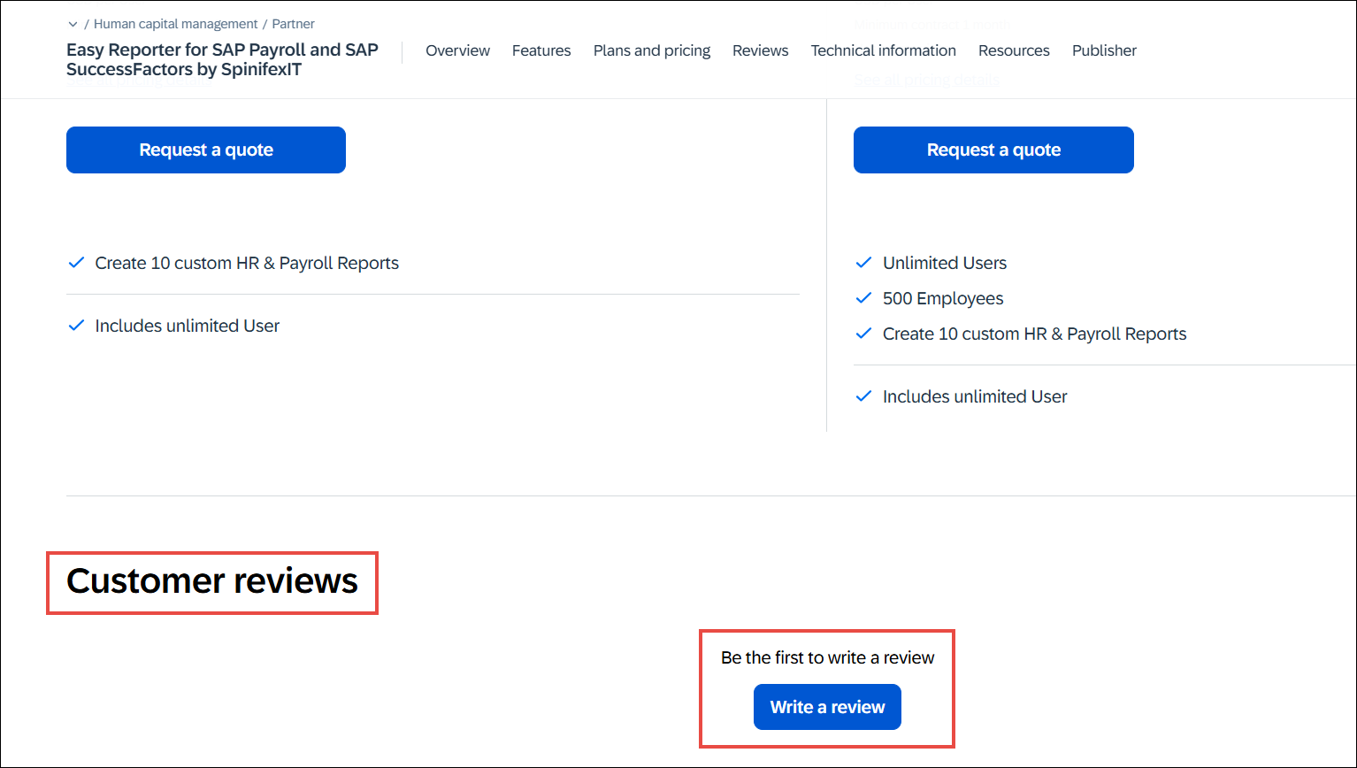Open the Plans and pricing tab
1357x768 pixels.
tap(652, 50)
